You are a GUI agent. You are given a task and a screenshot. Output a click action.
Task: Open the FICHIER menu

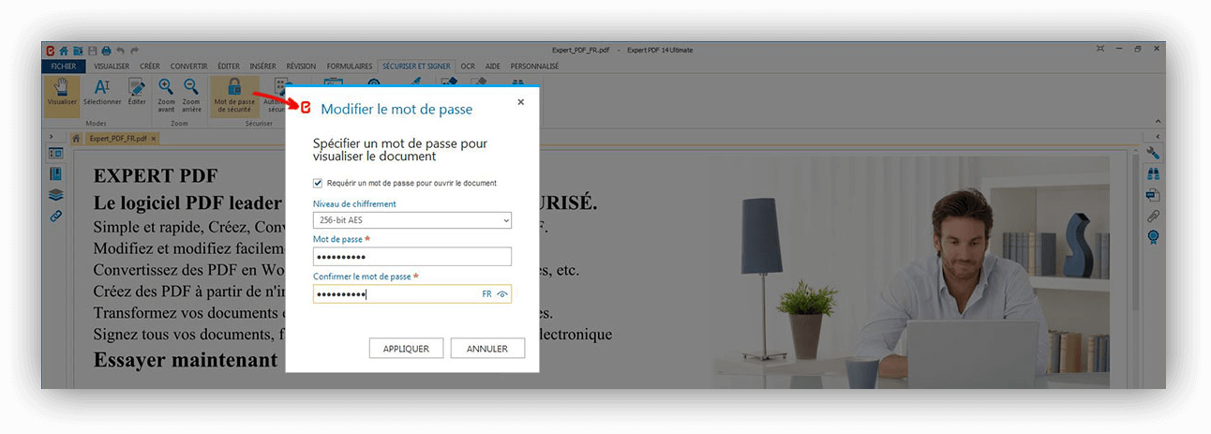[64, 67]
